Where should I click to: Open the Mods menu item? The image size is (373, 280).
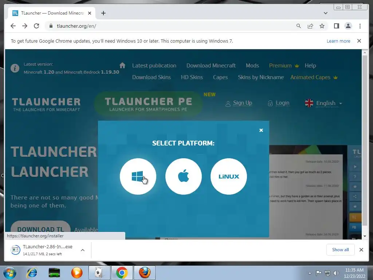(252, 66)
